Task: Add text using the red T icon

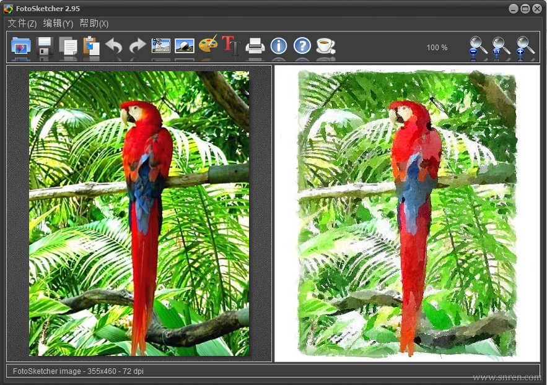Action: click(x=231, y=45)
